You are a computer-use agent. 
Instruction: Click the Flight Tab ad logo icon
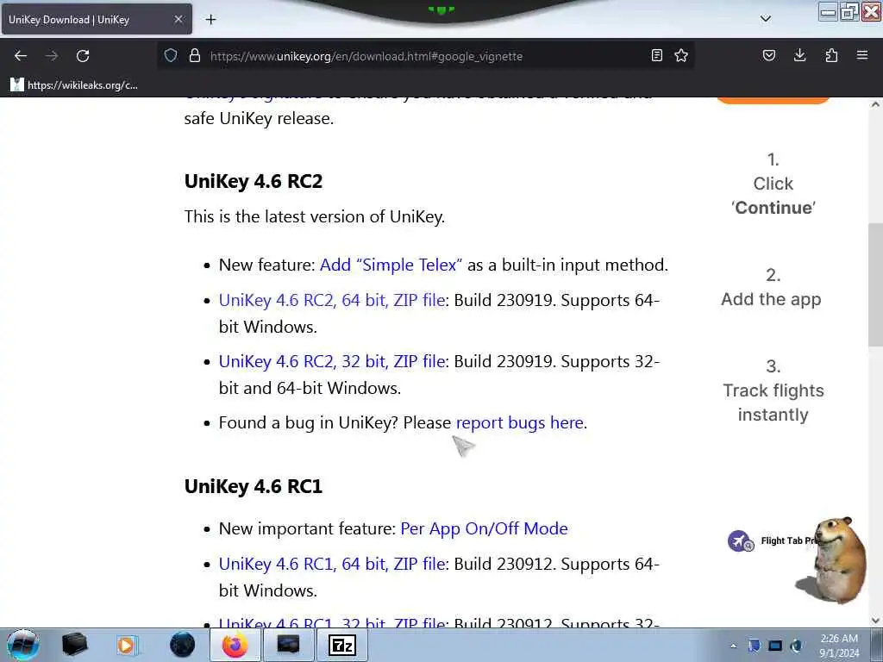pyautogui.click(x=740, y=541)
